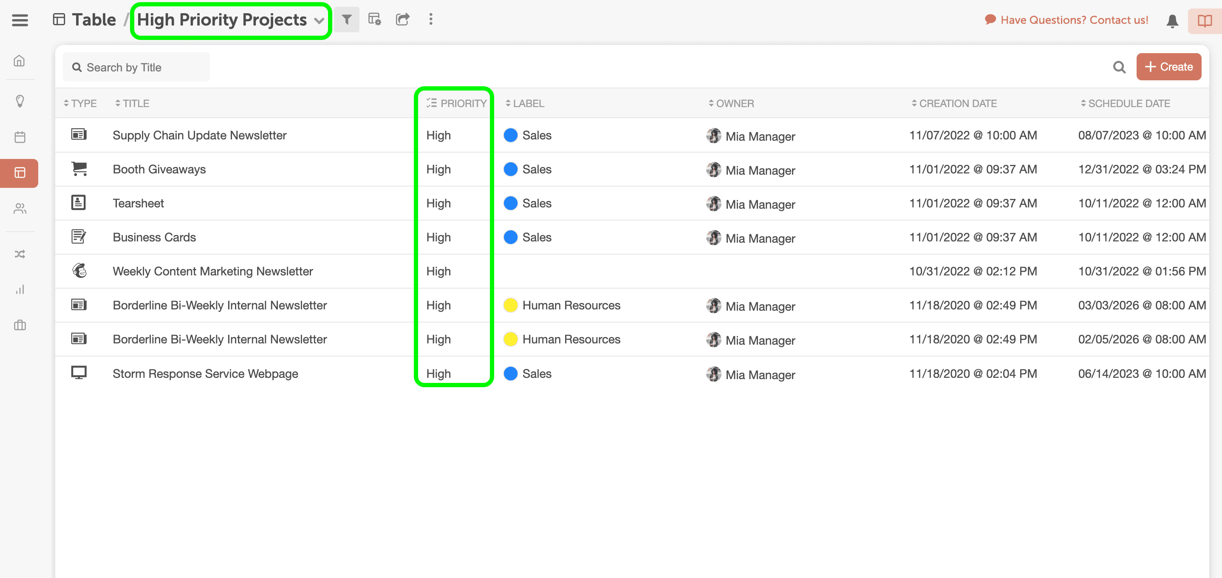Open the three-dot more options menu

pyautogui.click(x=431, y=20)
